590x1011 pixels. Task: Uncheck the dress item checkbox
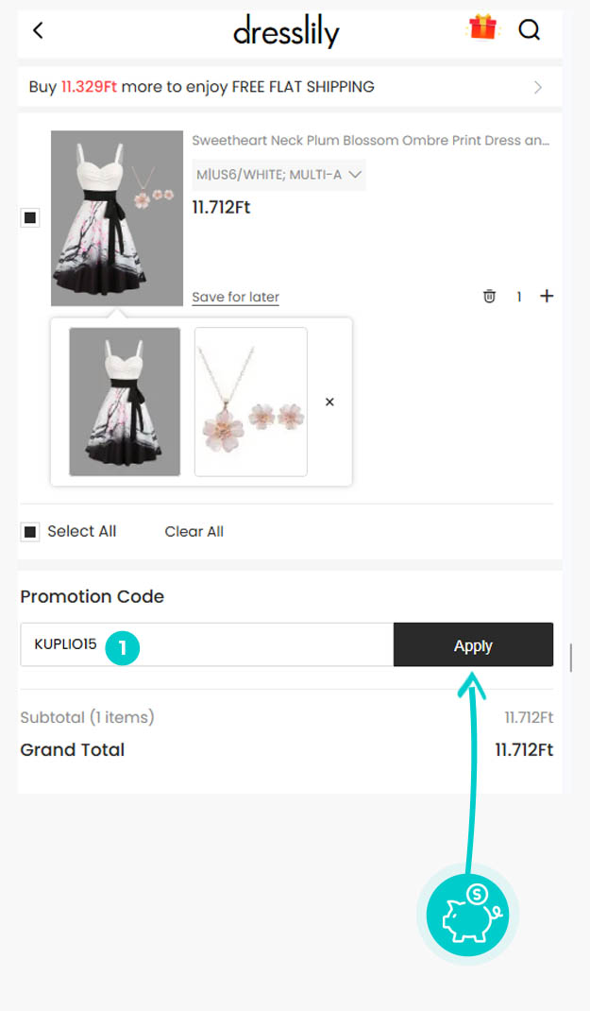click(30, 218)
